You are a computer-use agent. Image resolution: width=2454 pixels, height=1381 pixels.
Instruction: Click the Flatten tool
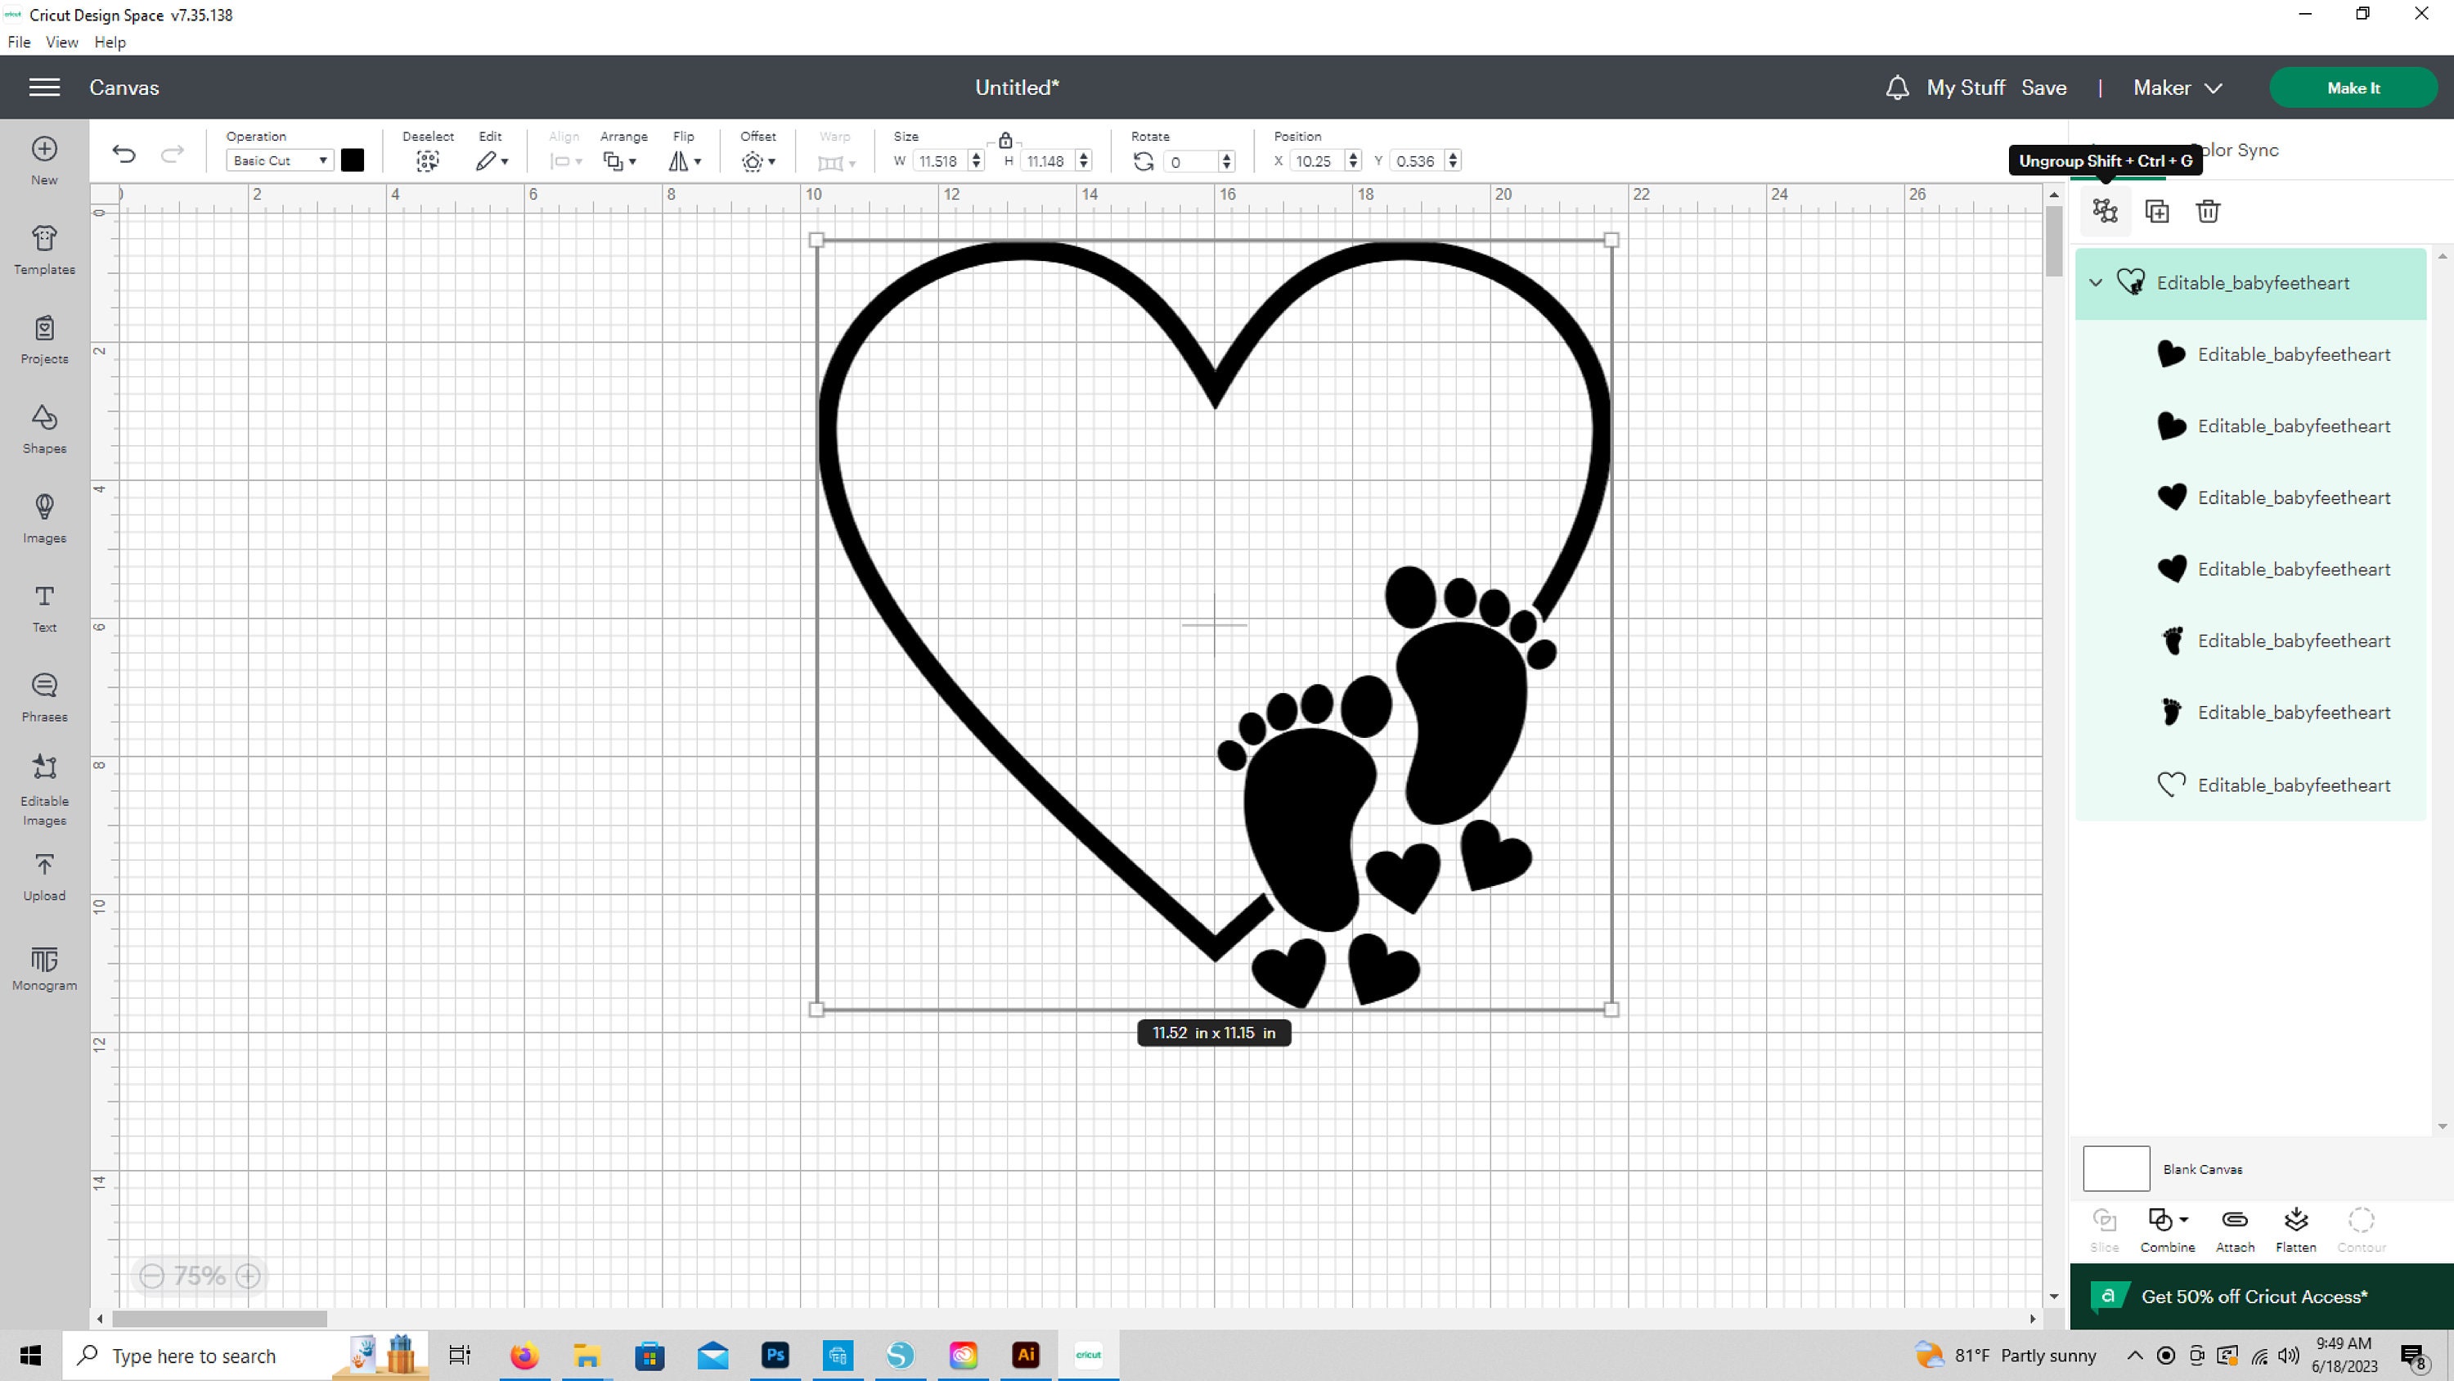coord(2296,1230)
